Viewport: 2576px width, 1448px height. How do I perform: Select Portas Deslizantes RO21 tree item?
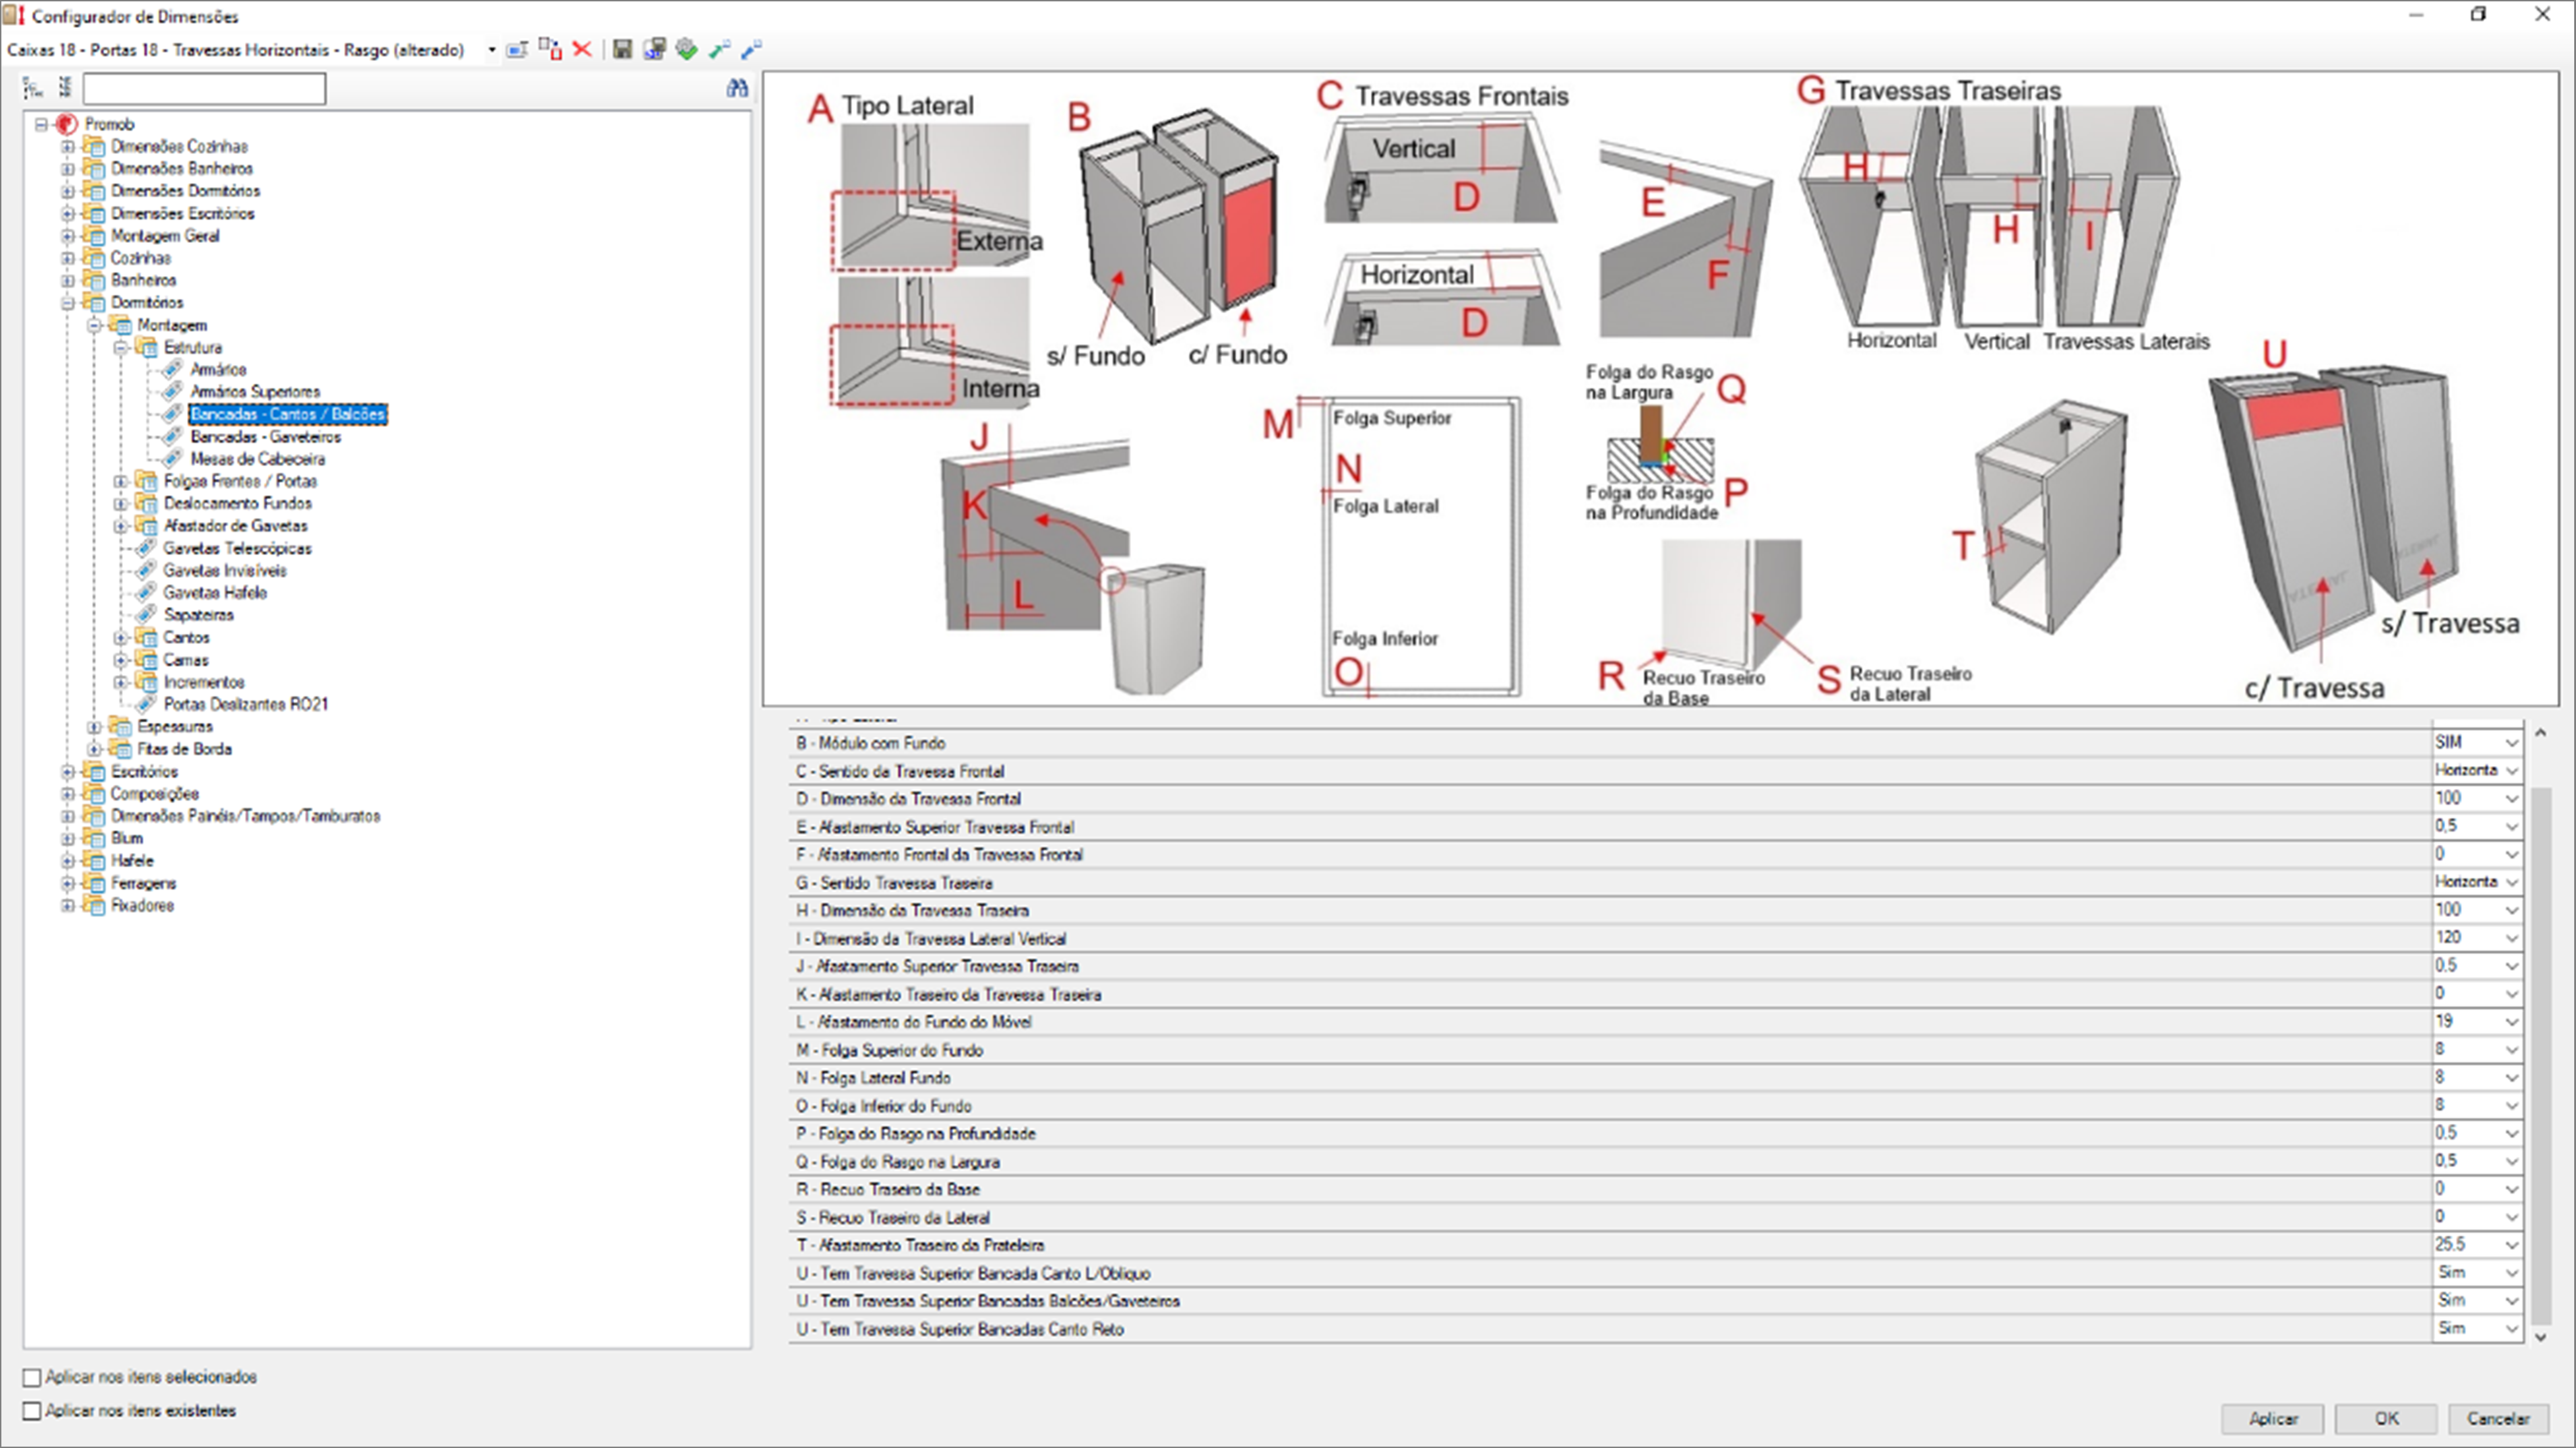pos(246,704)
